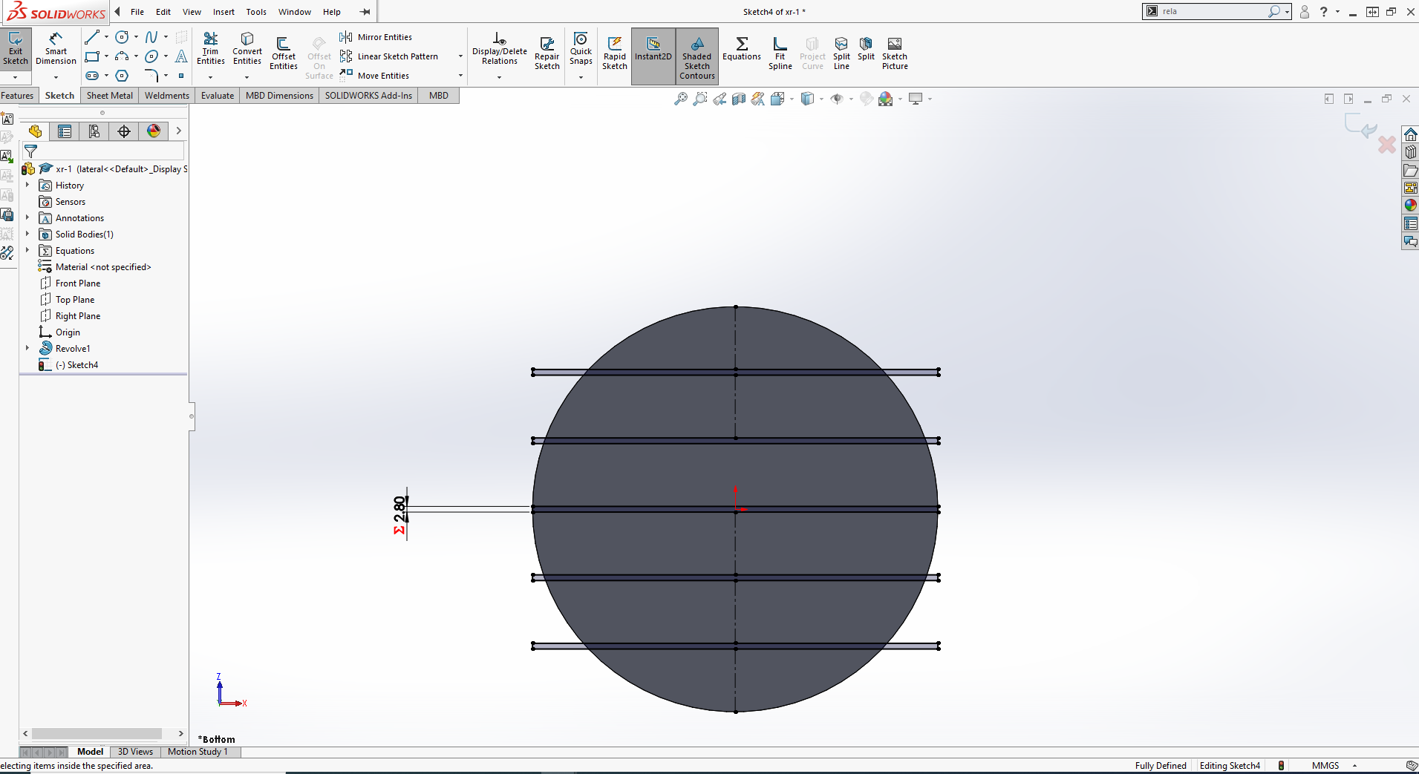Click Zoom to Fit icon
This screenshot has width=1419, height=774.
[680, 99]
